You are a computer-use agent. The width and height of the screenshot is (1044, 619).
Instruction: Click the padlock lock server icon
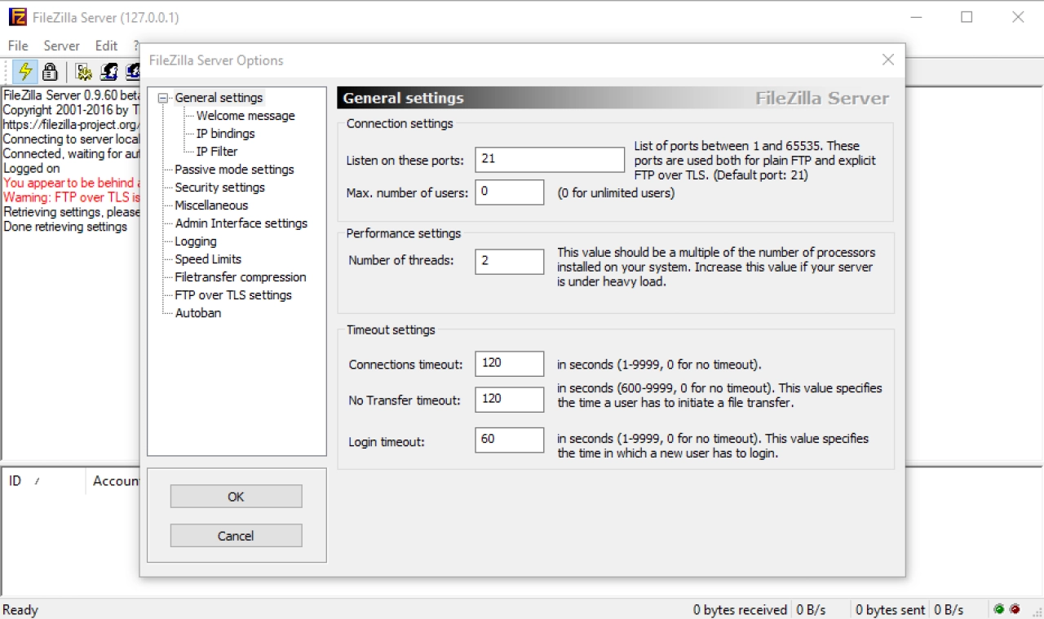tap(50, 71)
